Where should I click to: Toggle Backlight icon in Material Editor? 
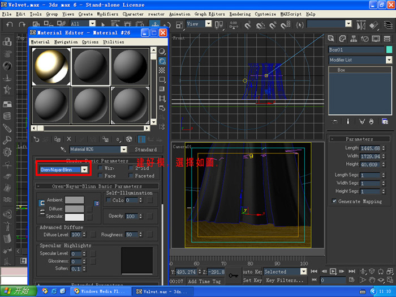pos(162,61)
